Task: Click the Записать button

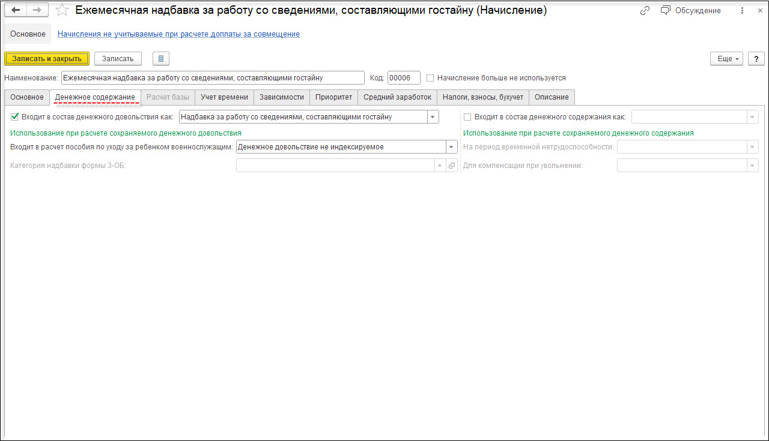Action: [x=118, y=58]
